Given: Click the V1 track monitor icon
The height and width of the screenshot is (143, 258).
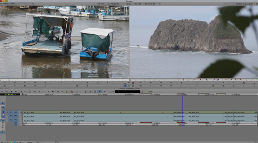Looking at the screenshot, I should pyautogui.click(x=21, y=112).
